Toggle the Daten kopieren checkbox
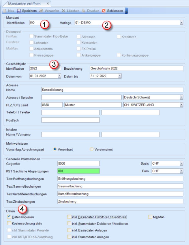Image resolution: width=189 pixels, height=245 pixels. (x=9, y=217)
